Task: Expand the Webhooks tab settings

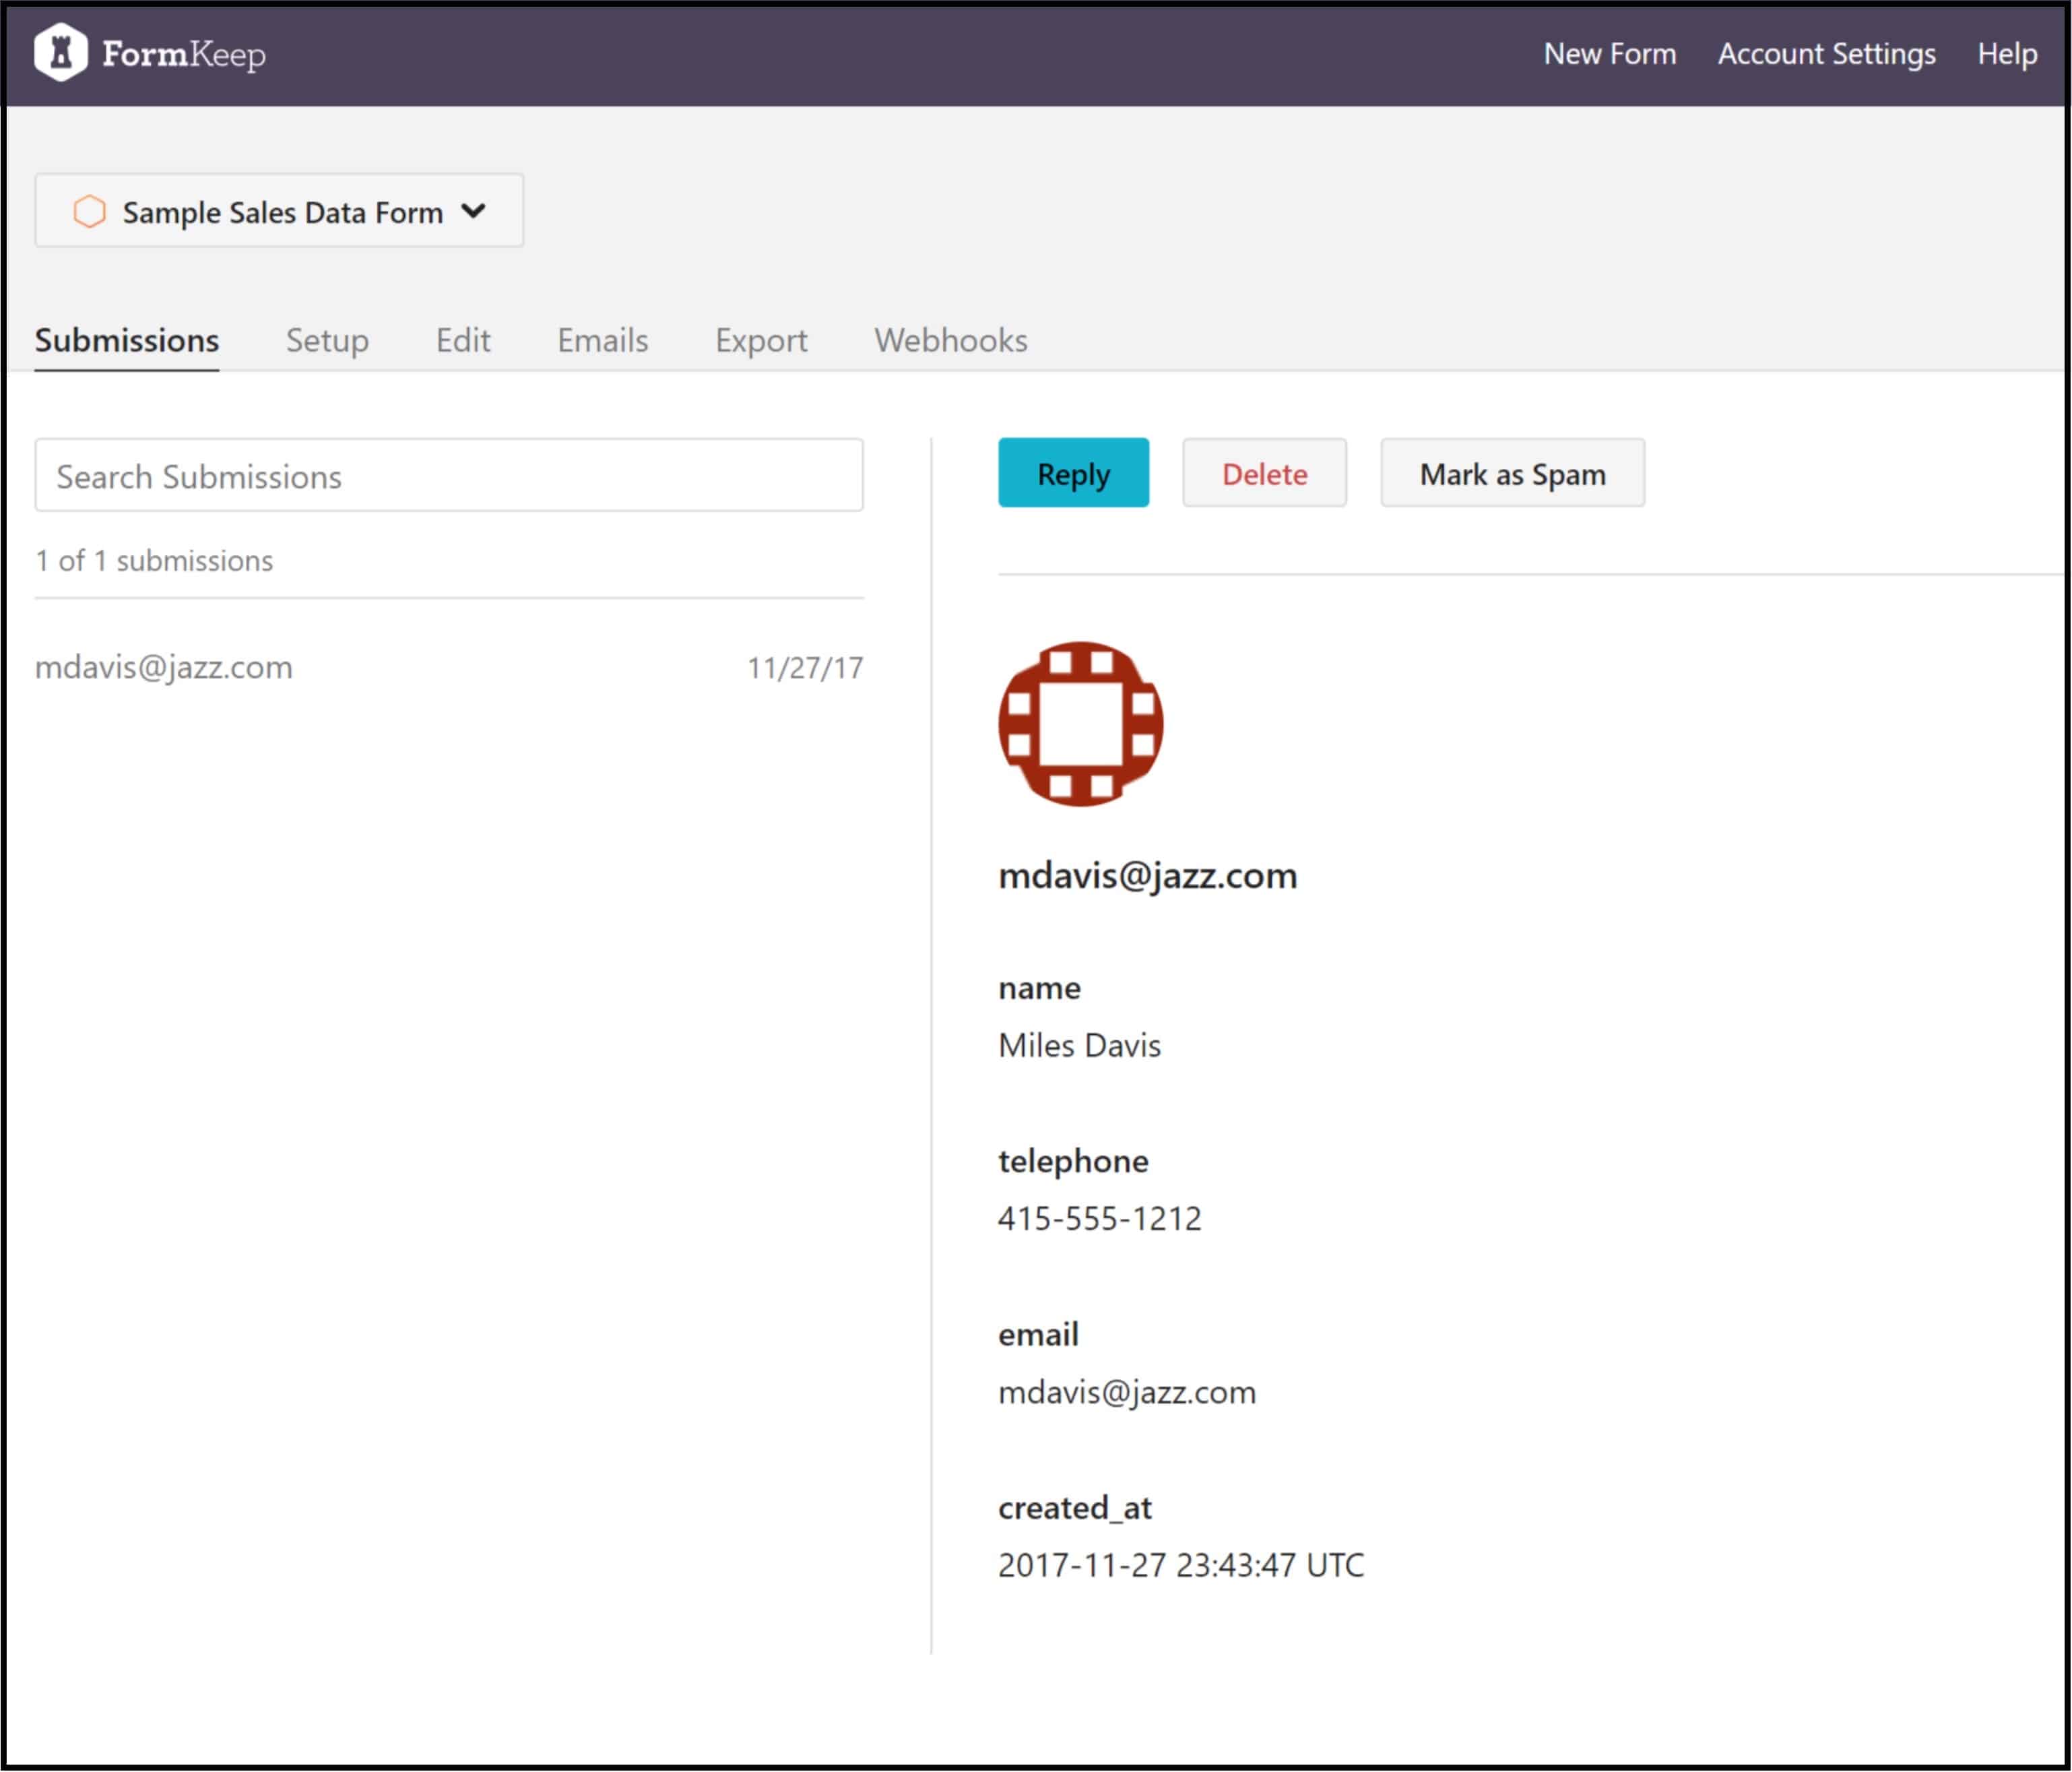Action: coord(950,340)
